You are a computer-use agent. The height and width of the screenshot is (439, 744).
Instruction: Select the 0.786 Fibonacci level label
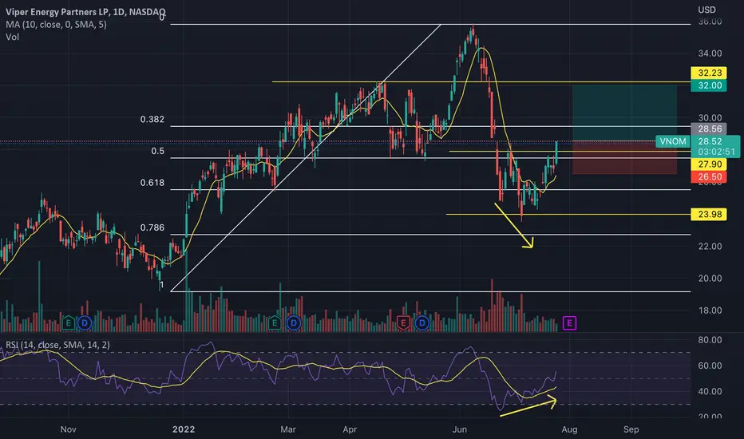152,227
